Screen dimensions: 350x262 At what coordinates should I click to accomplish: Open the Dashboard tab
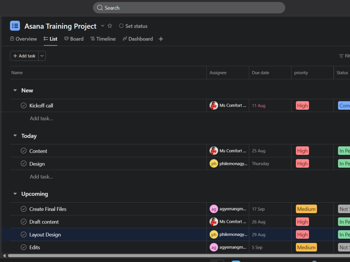(138, 39)
